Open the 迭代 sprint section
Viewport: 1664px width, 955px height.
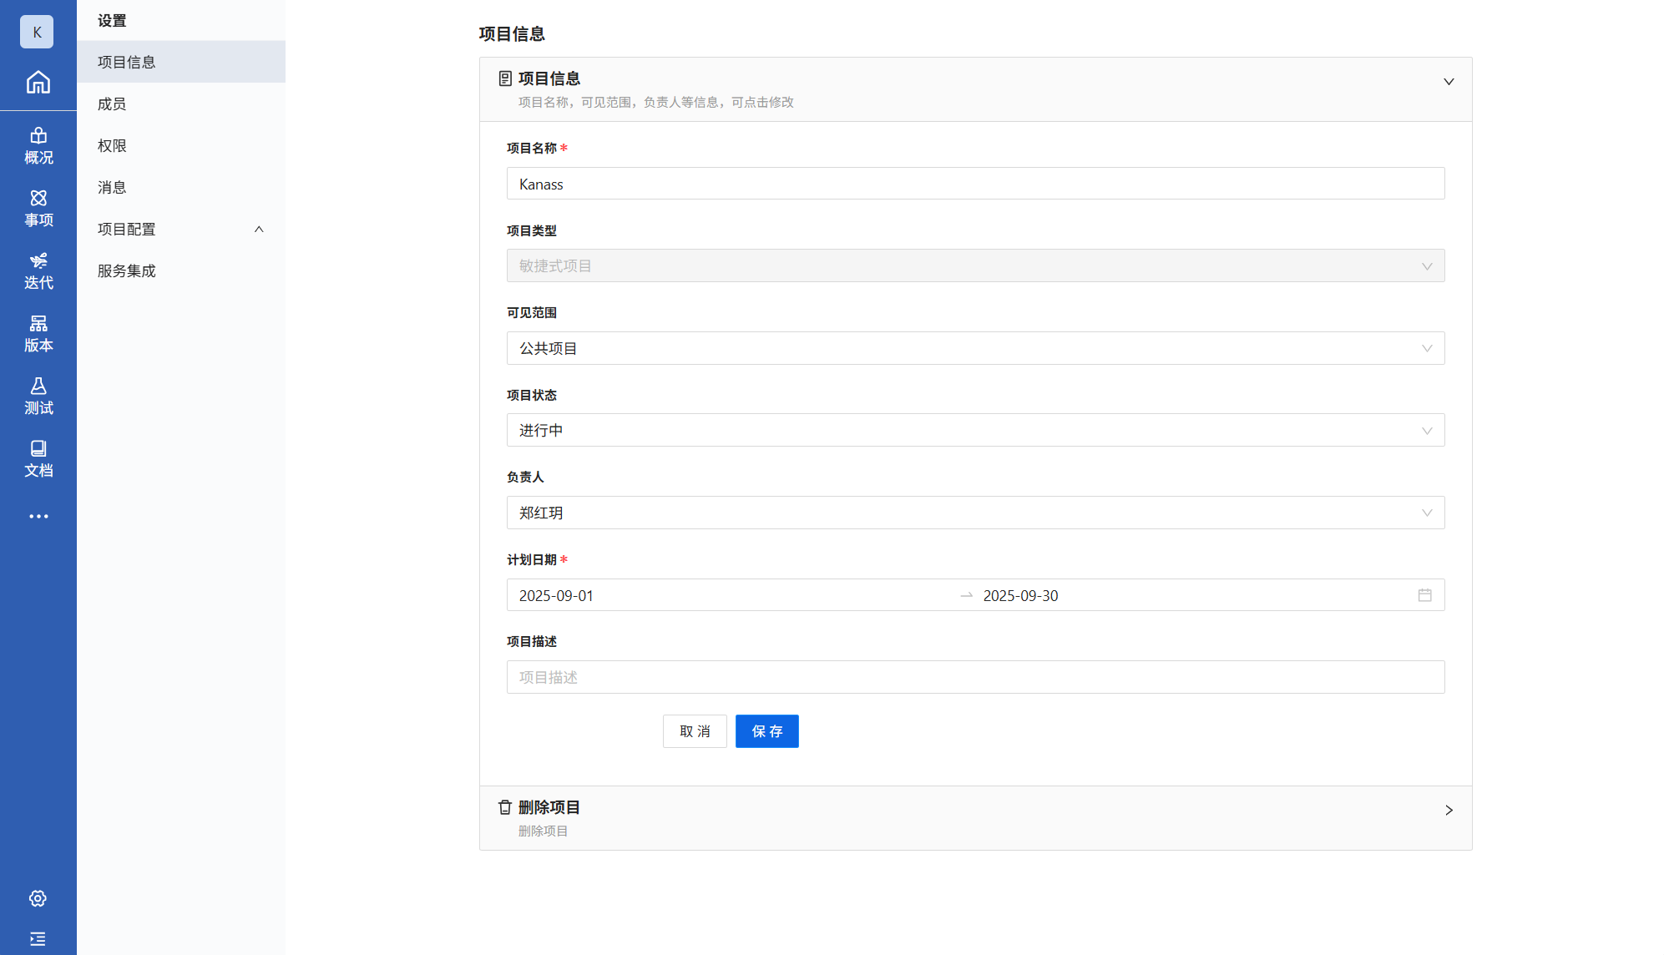coord(38,271)
